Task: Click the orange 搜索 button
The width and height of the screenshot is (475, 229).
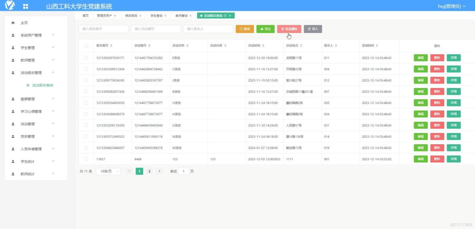Action: click(x=245, y=29)
